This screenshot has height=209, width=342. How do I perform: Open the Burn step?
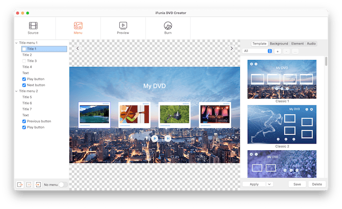click(x=168, y=28)
